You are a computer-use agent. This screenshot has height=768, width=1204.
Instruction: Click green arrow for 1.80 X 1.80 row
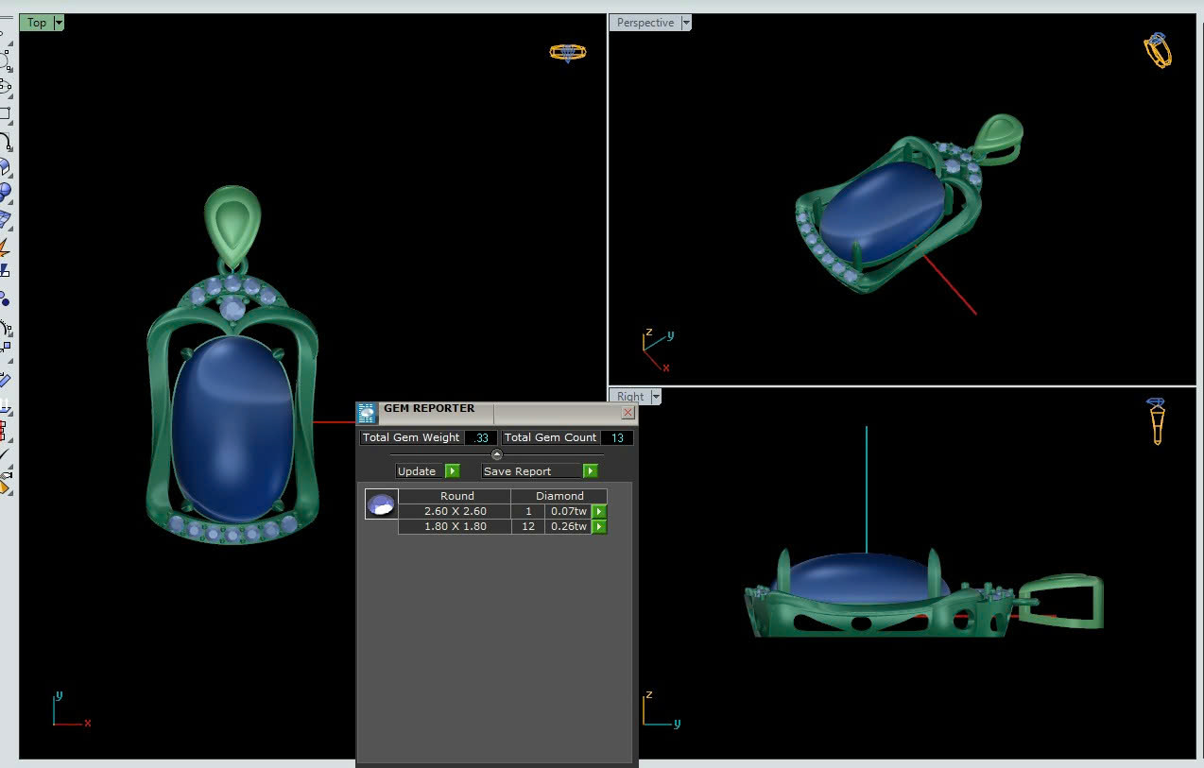[x=598, y=526]
